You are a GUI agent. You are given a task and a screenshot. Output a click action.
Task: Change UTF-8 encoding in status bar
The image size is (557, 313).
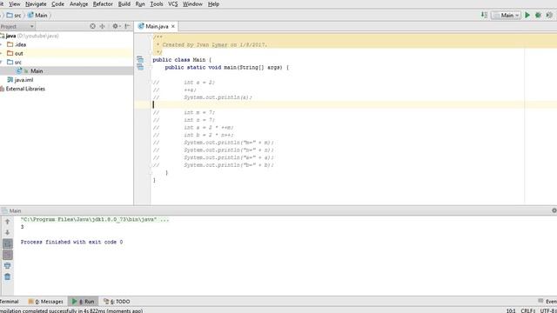[x=548, y=310]
